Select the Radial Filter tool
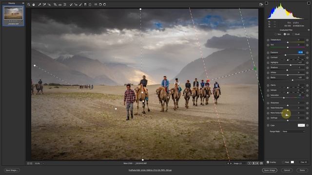Viewport: 312px width, 175px height. pyautogui.click(x=90, y=4)
